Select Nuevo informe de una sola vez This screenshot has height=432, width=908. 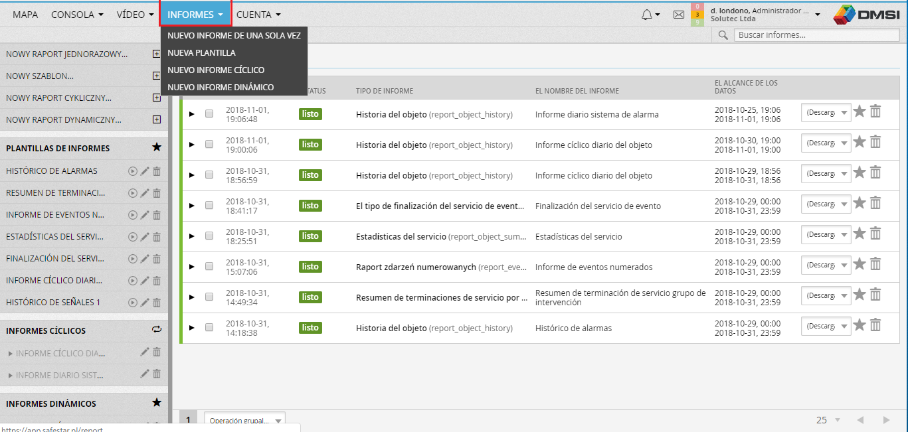click(x=234, y=36)
